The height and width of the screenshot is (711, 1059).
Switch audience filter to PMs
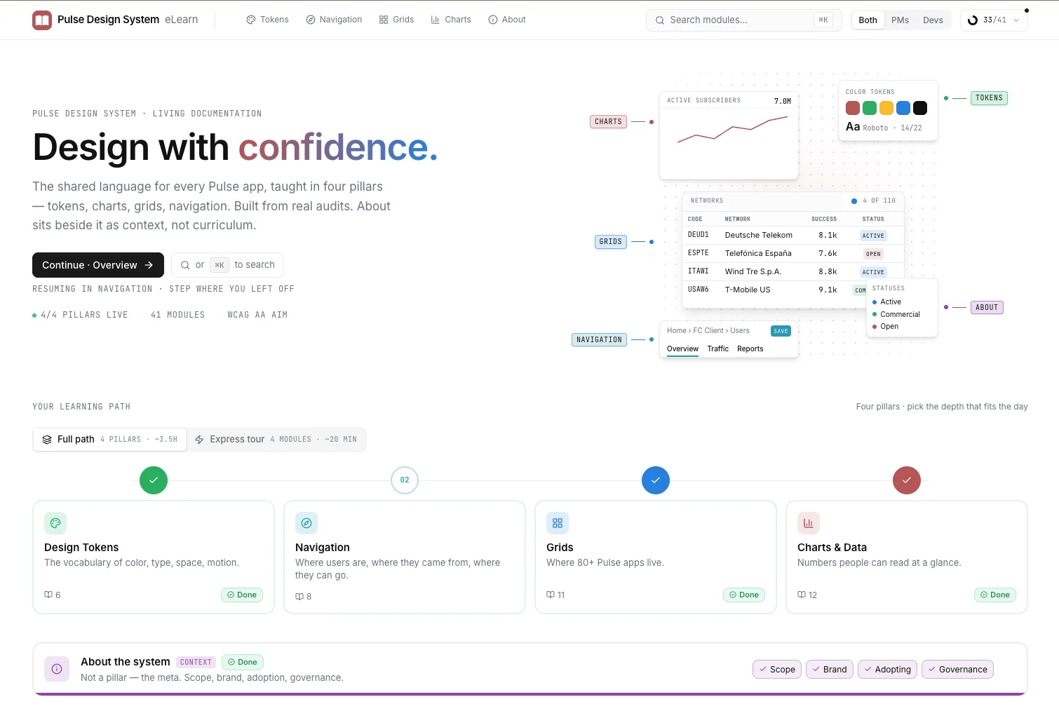pyautogui.click(x=900, y=20)
